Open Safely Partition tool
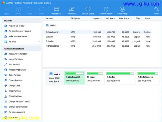 106,11
